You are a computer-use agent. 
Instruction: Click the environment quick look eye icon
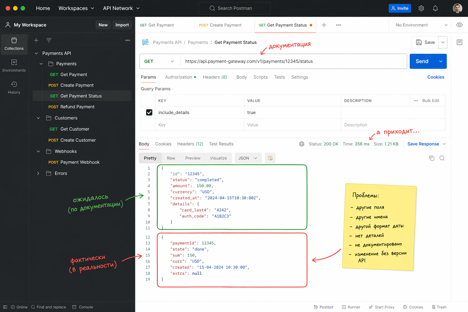coord(459,25)
